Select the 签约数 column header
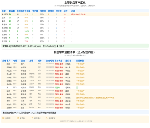The width and height of the screenshot is (150, 128). pyautogui.click(x=35, y=11)
